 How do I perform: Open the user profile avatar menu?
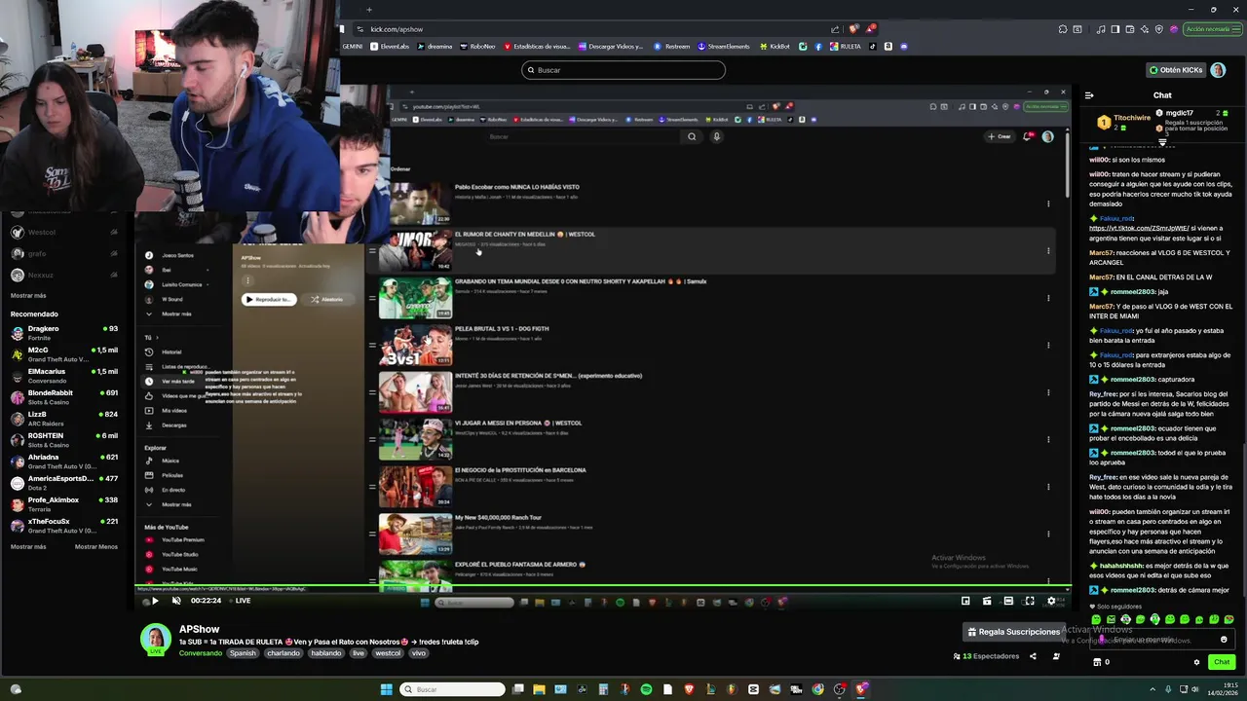1218,70
